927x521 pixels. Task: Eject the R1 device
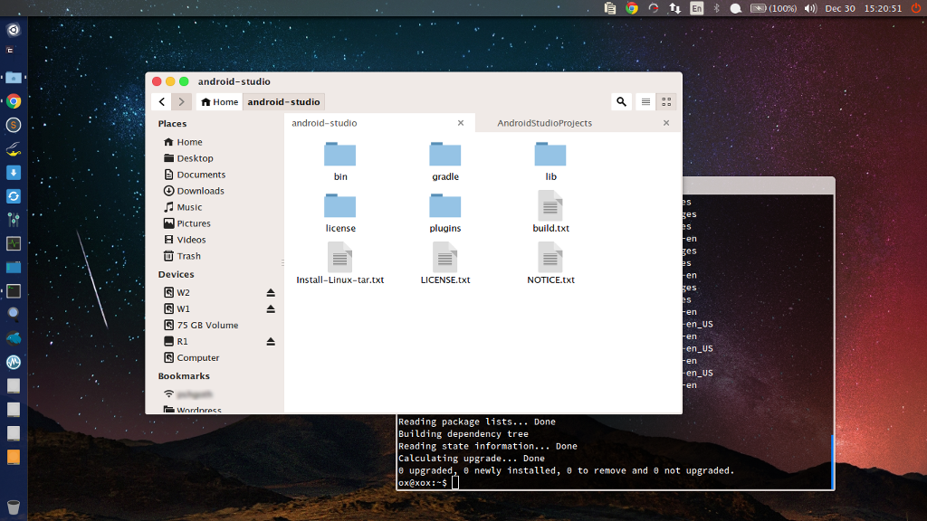pyautogui.click(x=271, y=341)
